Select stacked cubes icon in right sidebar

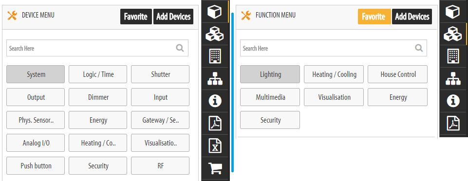tap(453, 34)
